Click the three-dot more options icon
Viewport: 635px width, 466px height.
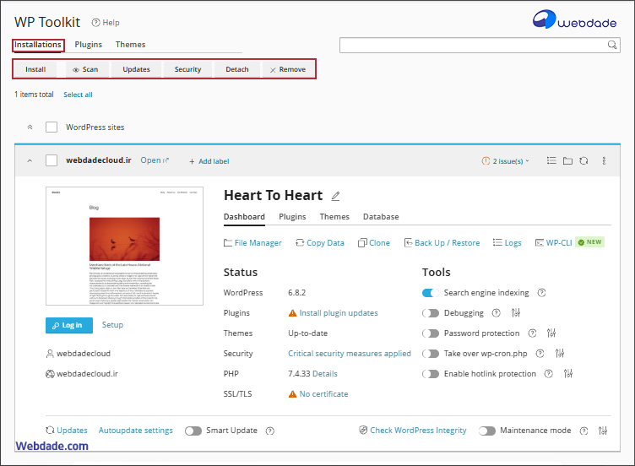point(604,160)
